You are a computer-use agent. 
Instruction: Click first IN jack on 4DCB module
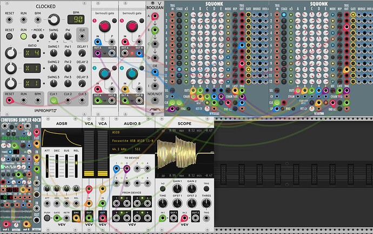(37, 132)
